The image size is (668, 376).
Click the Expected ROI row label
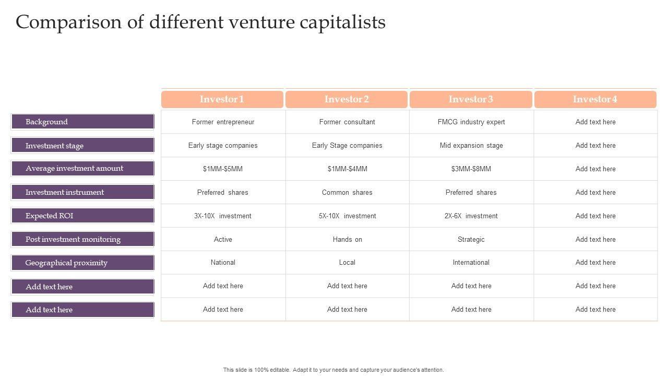pyautogui.click(x=82, y=216)
